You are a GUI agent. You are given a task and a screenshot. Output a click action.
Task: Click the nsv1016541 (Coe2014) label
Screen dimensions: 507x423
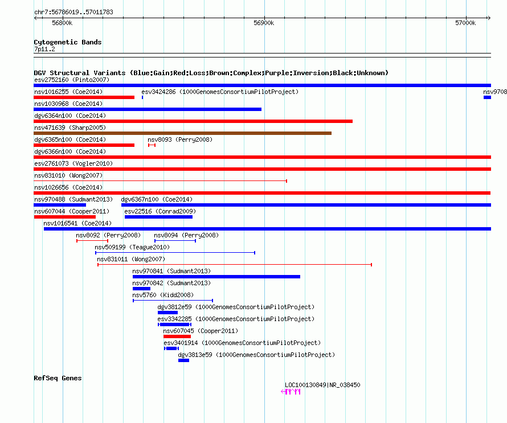pyautogui.click(x=77, y=223)
